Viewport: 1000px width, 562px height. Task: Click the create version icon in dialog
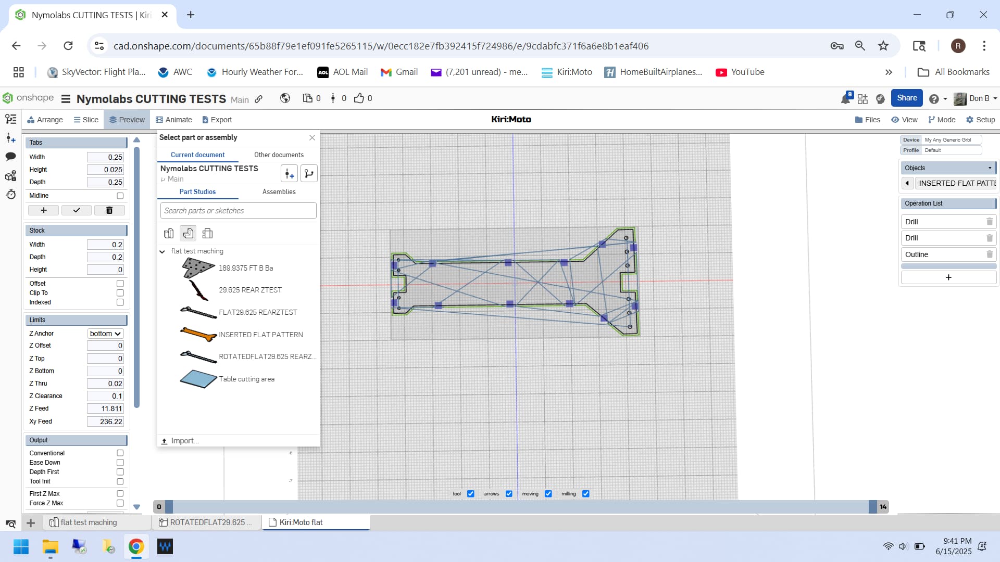pos(289,174)
